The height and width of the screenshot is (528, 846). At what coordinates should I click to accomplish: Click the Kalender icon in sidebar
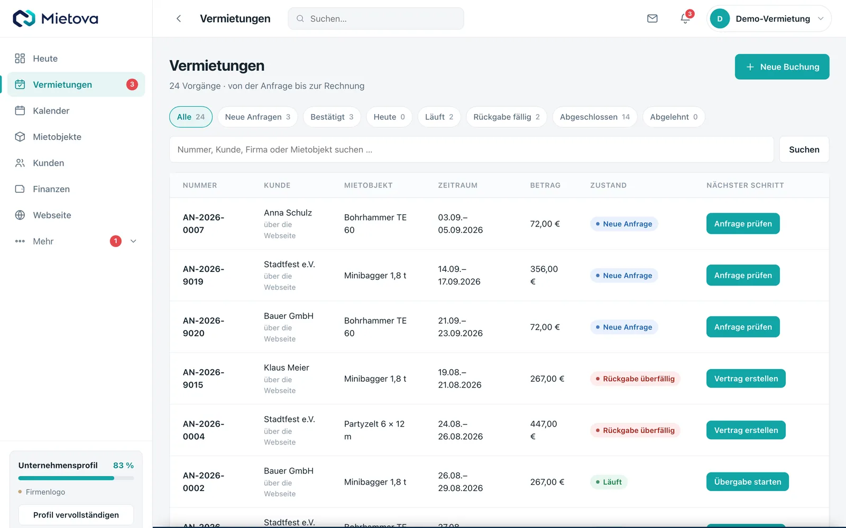pos(20,111)
